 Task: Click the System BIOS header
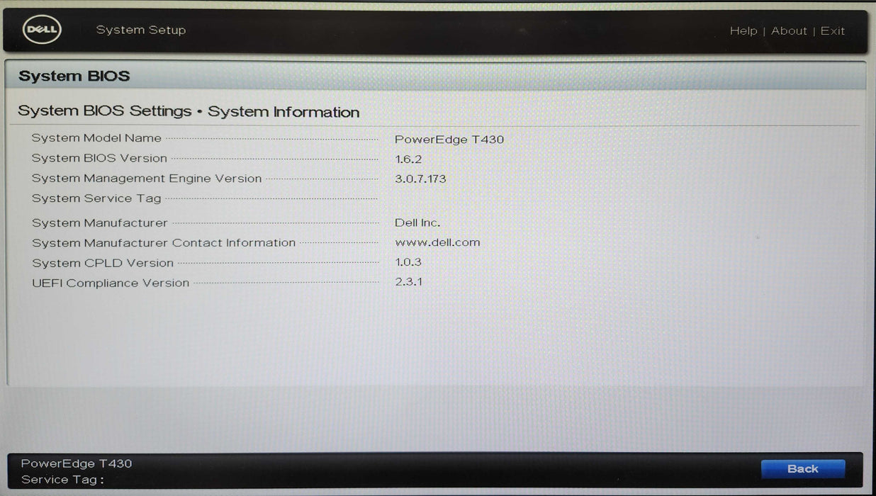(x=74, y=77)
